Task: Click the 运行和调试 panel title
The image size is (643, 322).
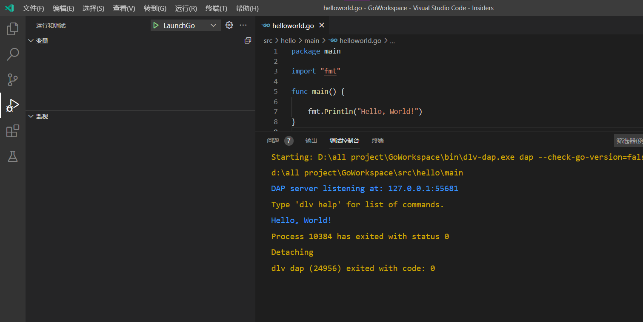Action: pyautogui.click(x=51, y=25)
